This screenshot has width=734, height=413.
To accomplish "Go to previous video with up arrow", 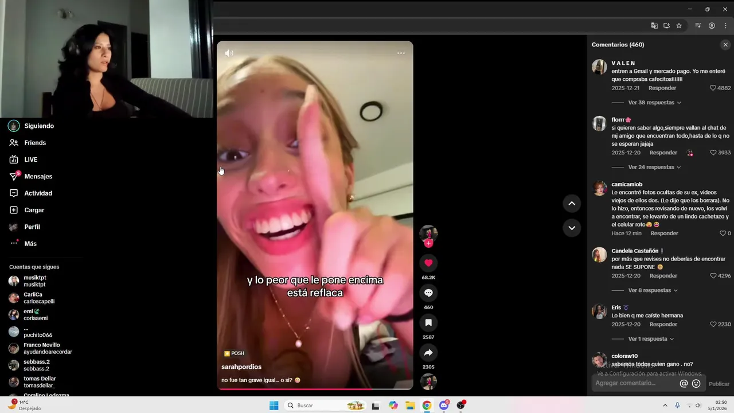I will click(572, 203).
